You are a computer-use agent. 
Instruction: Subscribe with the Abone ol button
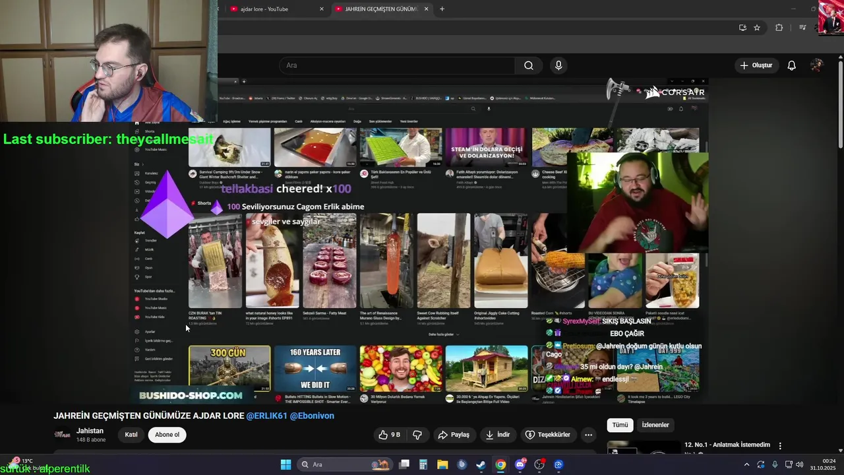[167, 435]
